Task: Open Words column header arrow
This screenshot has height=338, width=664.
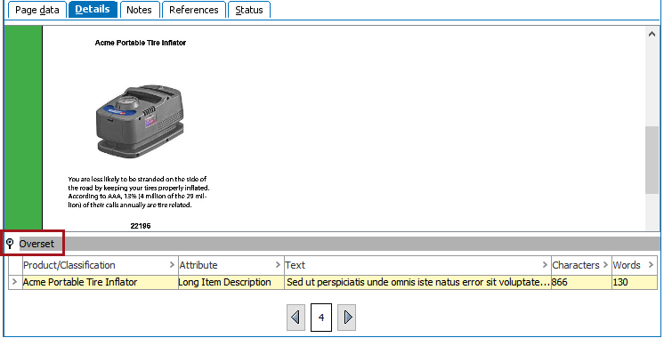Action: (651, 265)
